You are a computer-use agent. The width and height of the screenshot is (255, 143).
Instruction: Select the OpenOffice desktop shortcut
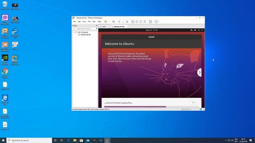(x=15, y=33)
